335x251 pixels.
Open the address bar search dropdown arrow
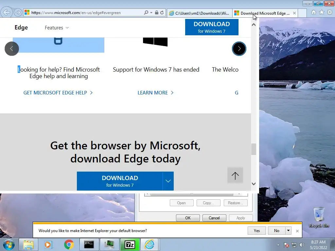click(151, 13)
